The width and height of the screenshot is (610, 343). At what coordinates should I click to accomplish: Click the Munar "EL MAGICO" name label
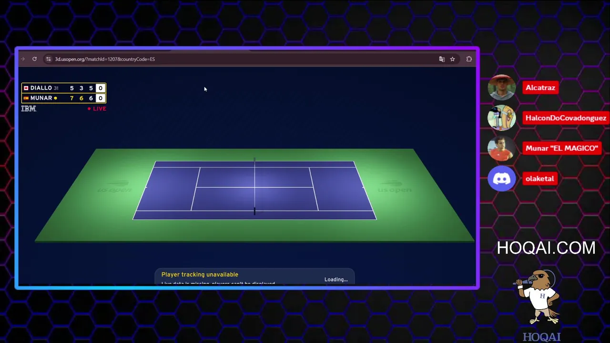pos(561,148)
